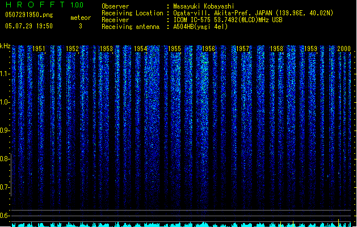Click the meteor count value 3

point(81,26)
